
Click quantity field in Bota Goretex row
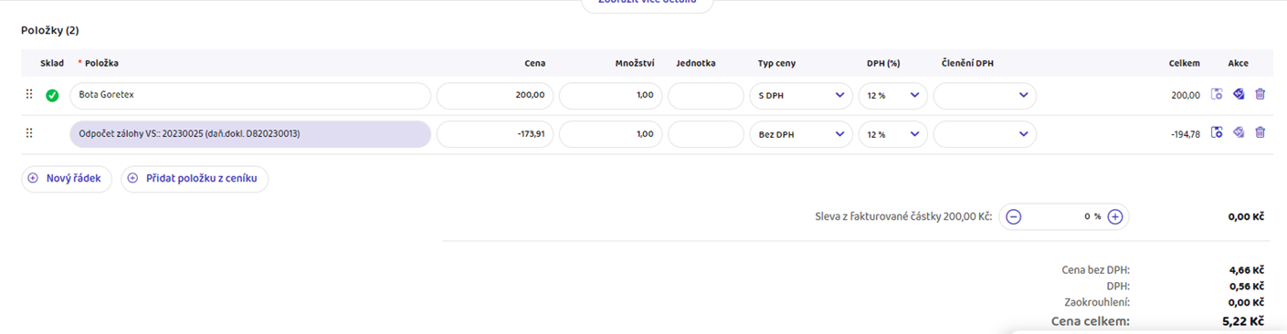(x=610, y=96)
